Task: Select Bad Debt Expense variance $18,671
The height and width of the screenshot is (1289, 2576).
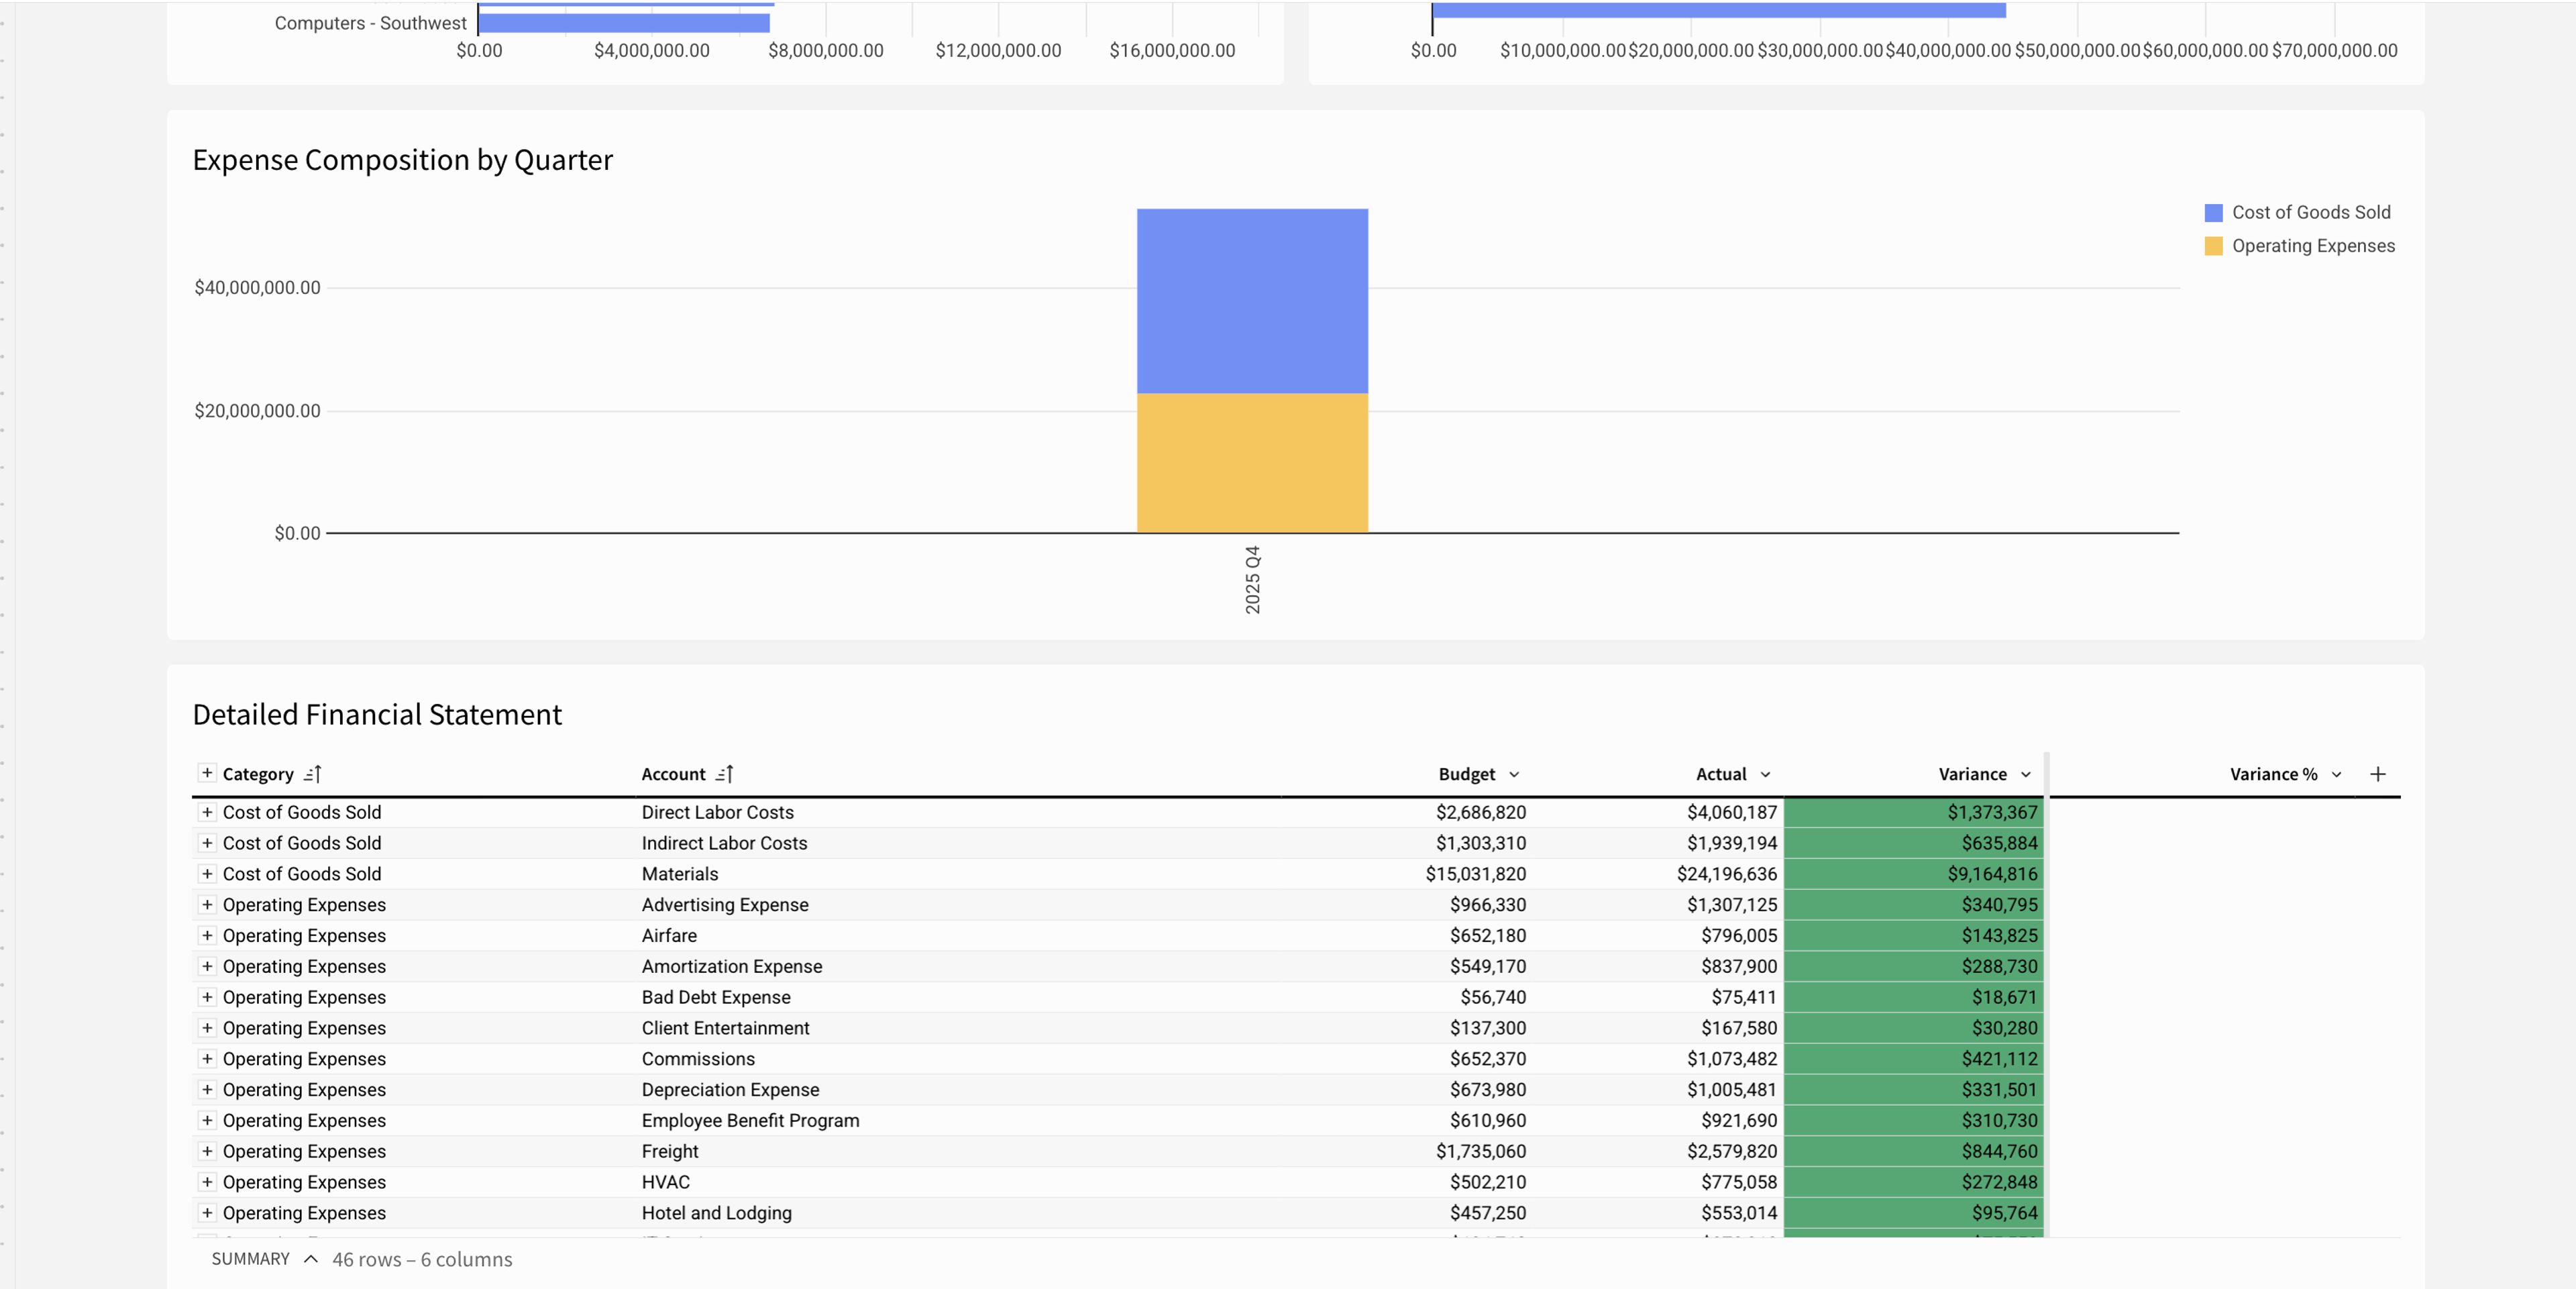Action: (x=1913, y=997)
